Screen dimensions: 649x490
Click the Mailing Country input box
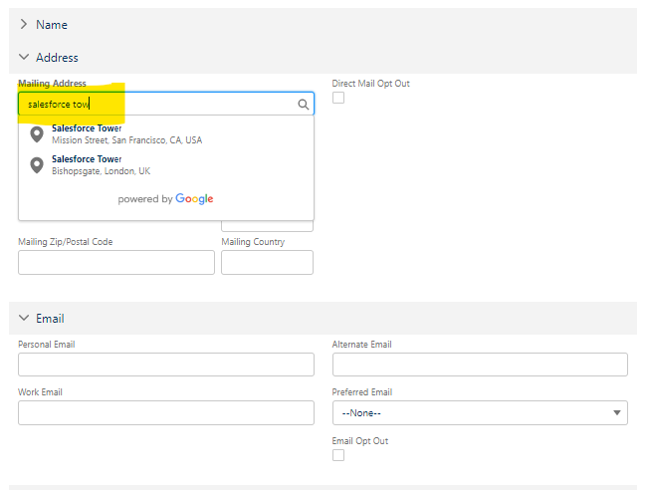click(267, 262)
